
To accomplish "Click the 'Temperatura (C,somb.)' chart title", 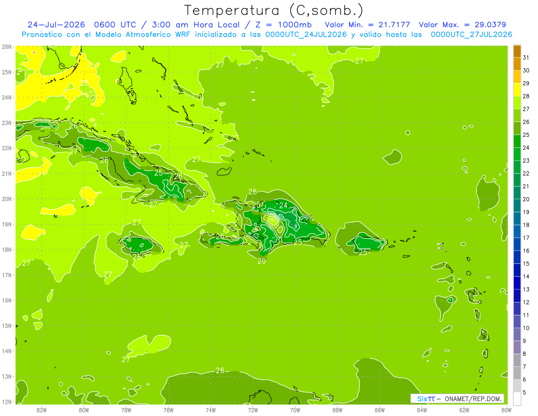I will (274, 10).
